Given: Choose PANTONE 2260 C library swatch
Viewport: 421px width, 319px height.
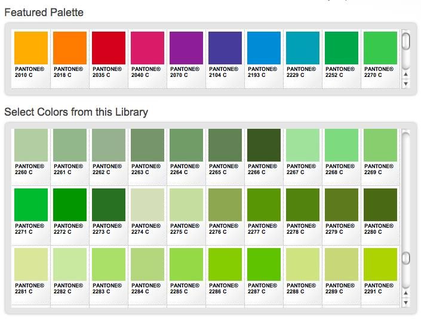Looking at the screenshot, I should coord(31,145).
